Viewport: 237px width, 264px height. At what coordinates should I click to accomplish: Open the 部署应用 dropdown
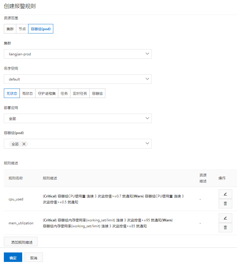(x=78, y=118)
